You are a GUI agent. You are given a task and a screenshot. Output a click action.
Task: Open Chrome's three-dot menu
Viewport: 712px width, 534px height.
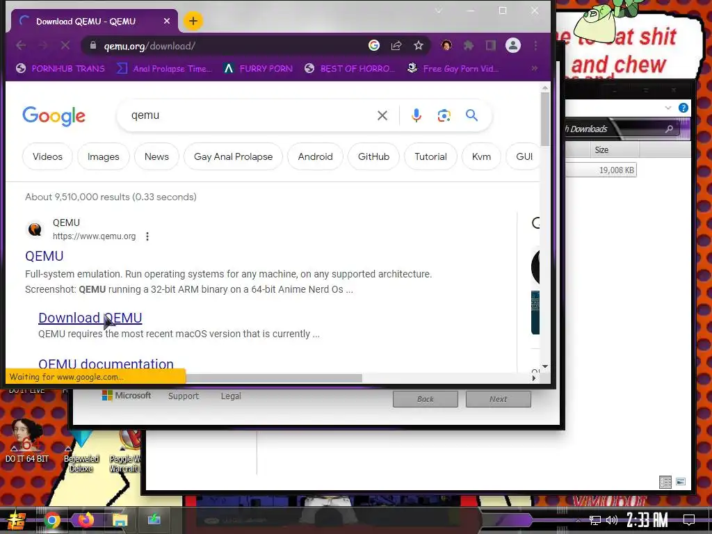536,45
